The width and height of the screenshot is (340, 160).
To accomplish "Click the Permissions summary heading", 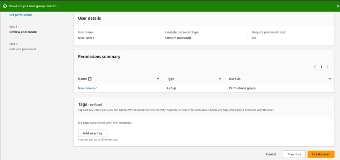I will [99, 57].
